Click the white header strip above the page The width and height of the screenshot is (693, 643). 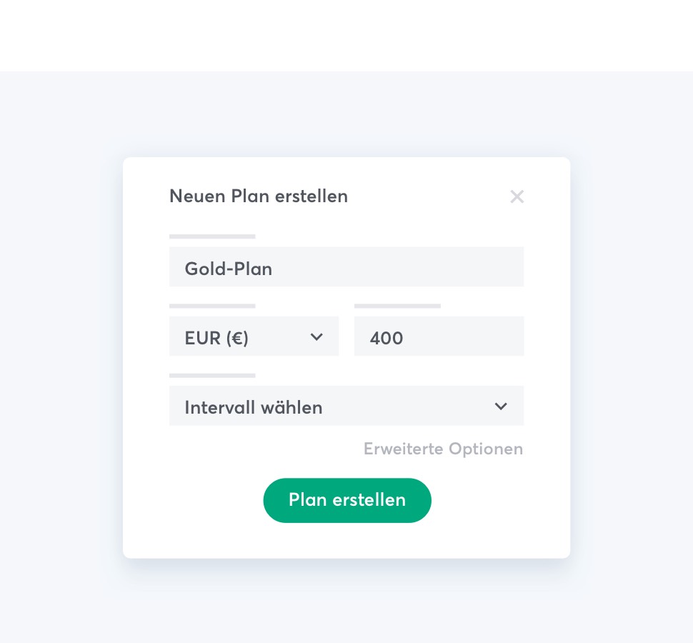point(346,36)
